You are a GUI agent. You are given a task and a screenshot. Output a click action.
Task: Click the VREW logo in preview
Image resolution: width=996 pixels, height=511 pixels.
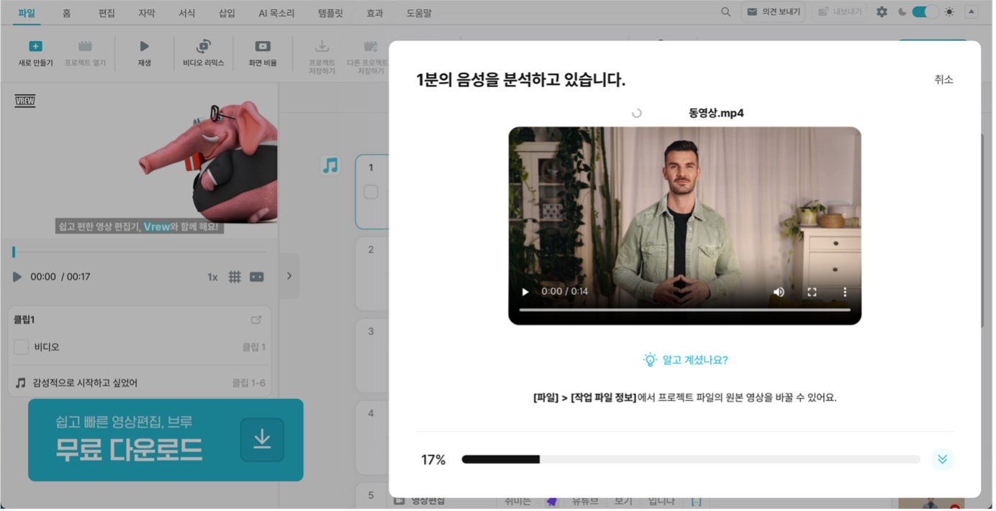click(25, 101)
